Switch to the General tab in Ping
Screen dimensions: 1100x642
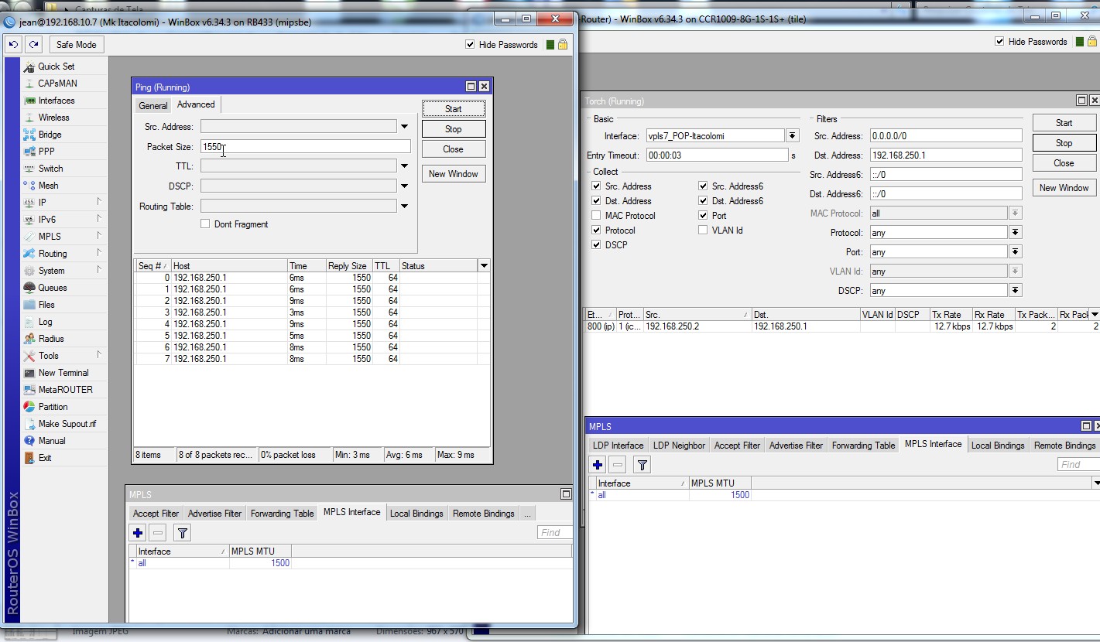pos(152,106)
